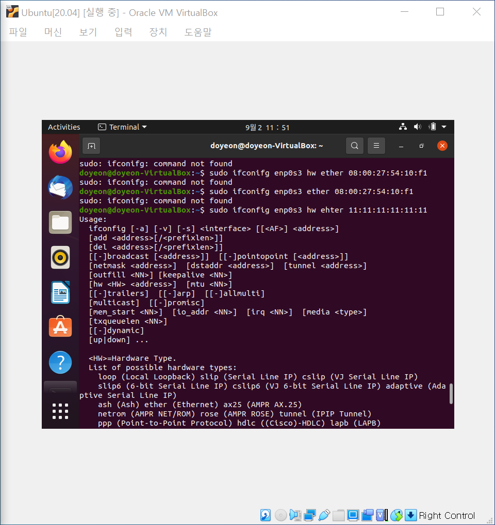Click the Activities button
This screenshot has width=495, height=525.
tap(64, 127)
